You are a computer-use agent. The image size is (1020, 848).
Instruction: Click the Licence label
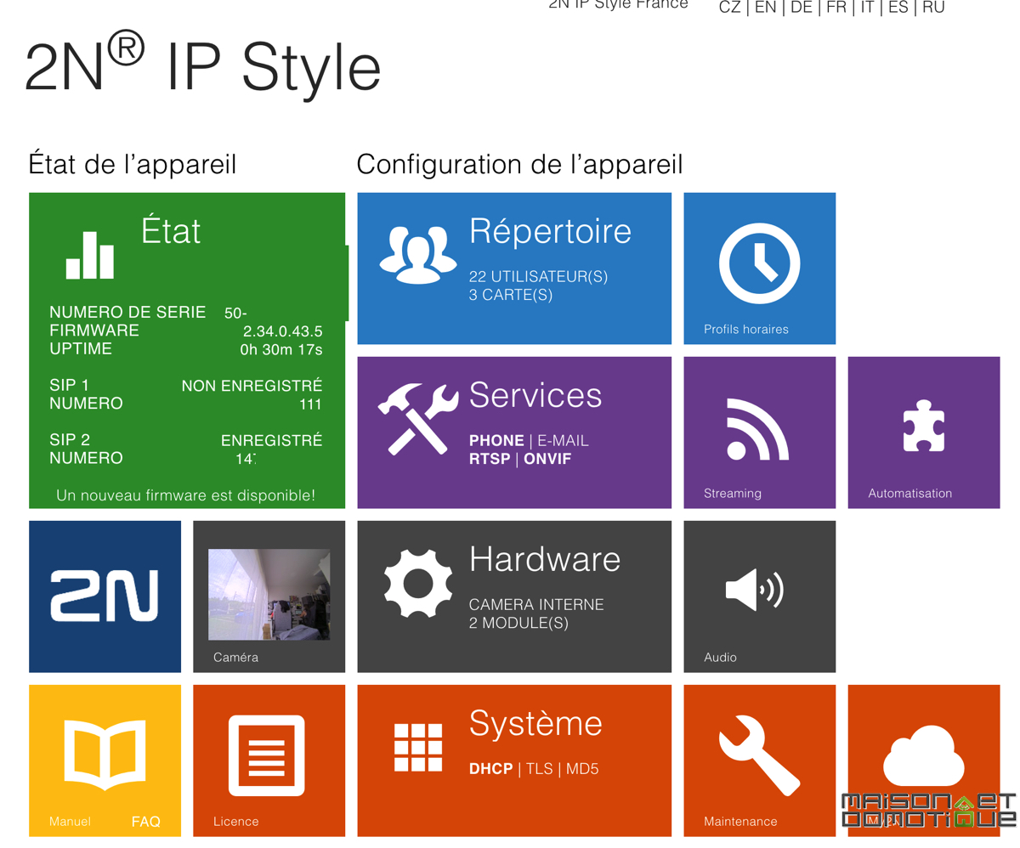236,822
